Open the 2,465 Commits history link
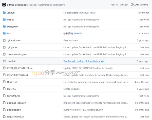Viewport: 152px width, 120px height. (x=141, y=5)
